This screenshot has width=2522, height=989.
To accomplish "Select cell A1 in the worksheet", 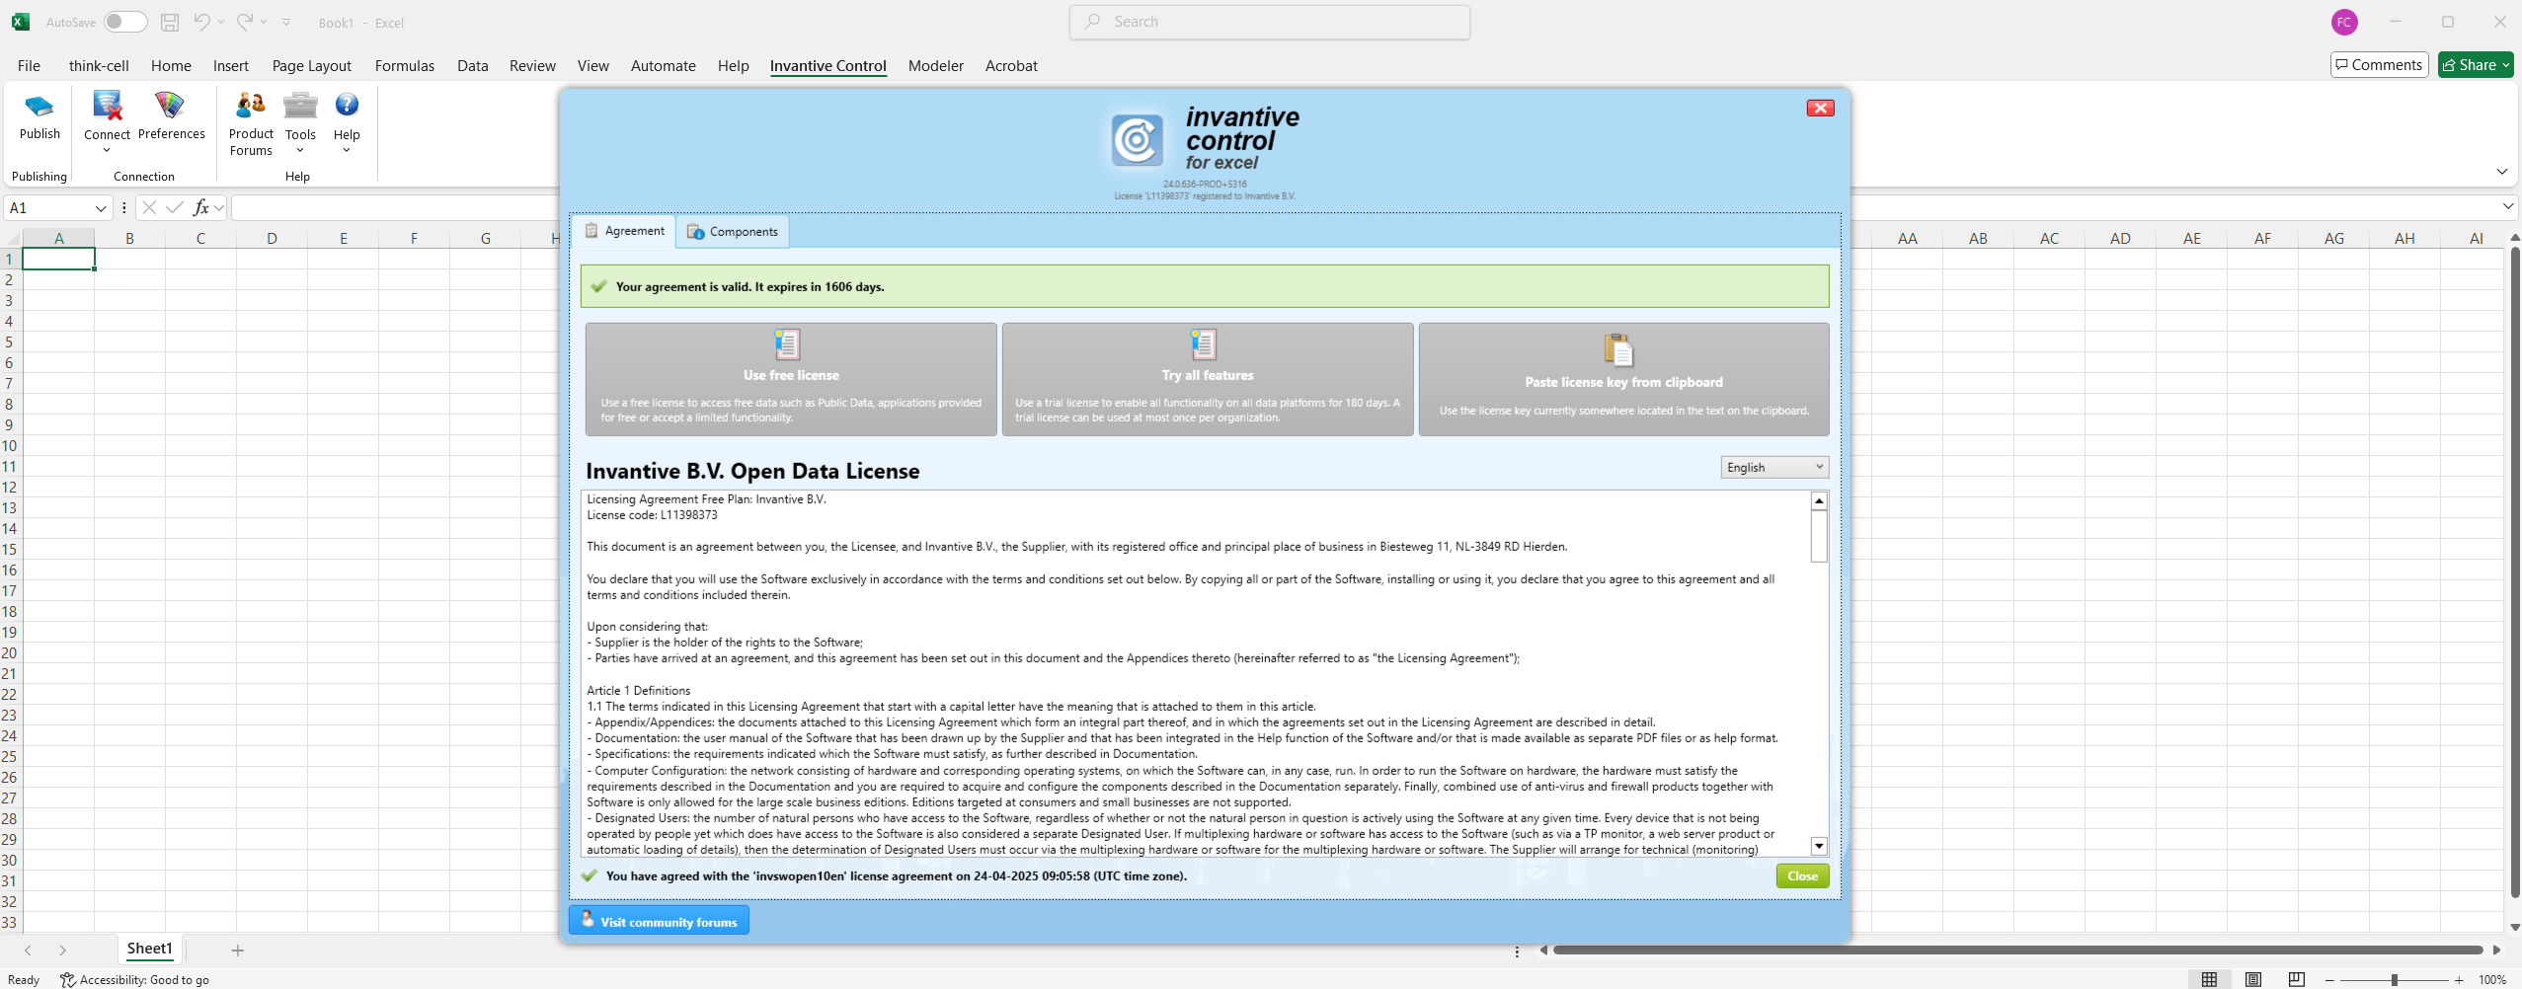I will pyautogui.click(x=59, y=259).
